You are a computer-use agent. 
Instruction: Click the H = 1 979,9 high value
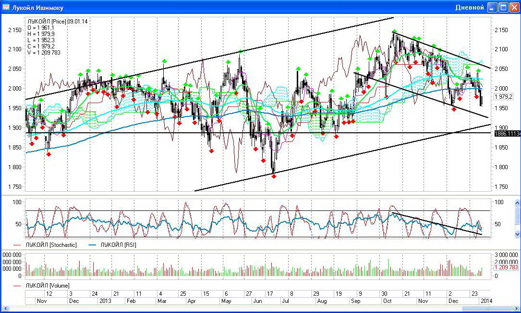41,34
